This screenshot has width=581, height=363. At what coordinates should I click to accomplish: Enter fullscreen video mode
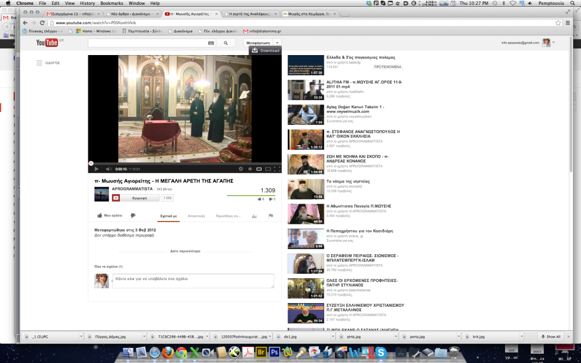pos(276,168)
